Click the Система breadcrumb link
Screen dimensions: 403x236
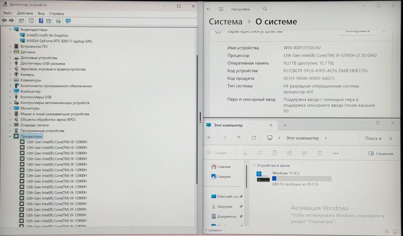click(x=225, y=22)
